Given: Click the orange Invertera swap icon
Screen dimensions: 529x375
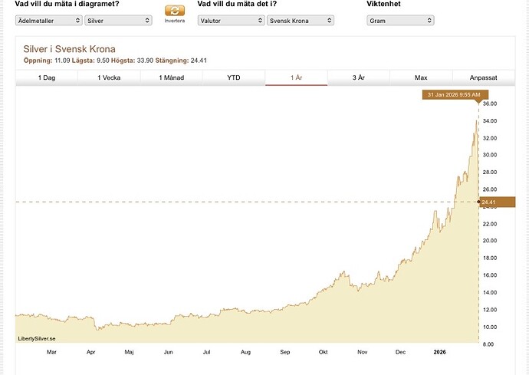Looking at the screenshot, I should pyautogui.click(x=175, y=11).
